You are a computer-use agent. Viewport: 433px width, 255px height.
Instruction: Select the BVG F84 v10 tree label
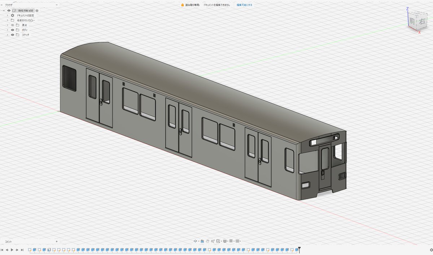pos(26,10)
